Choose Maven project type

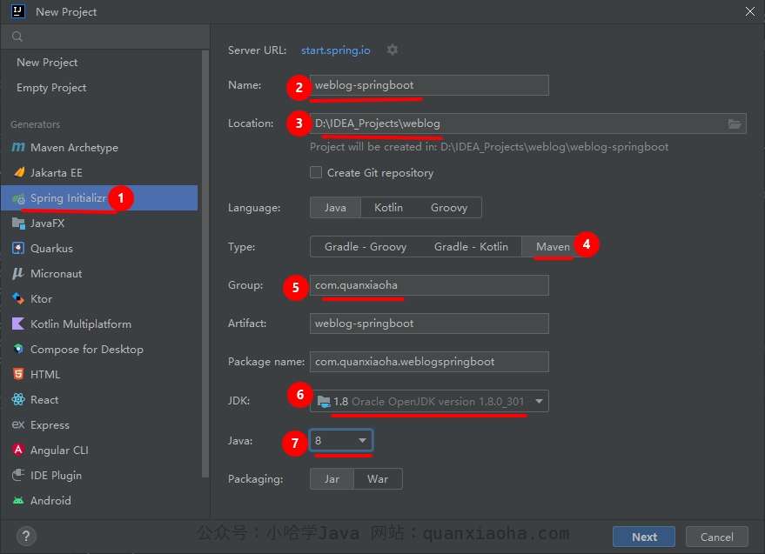click(x=553, y=247)
